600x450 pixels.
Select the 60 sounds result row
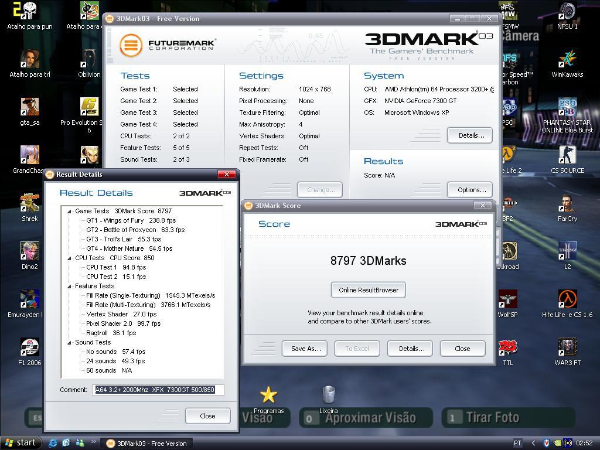(109, 370)
